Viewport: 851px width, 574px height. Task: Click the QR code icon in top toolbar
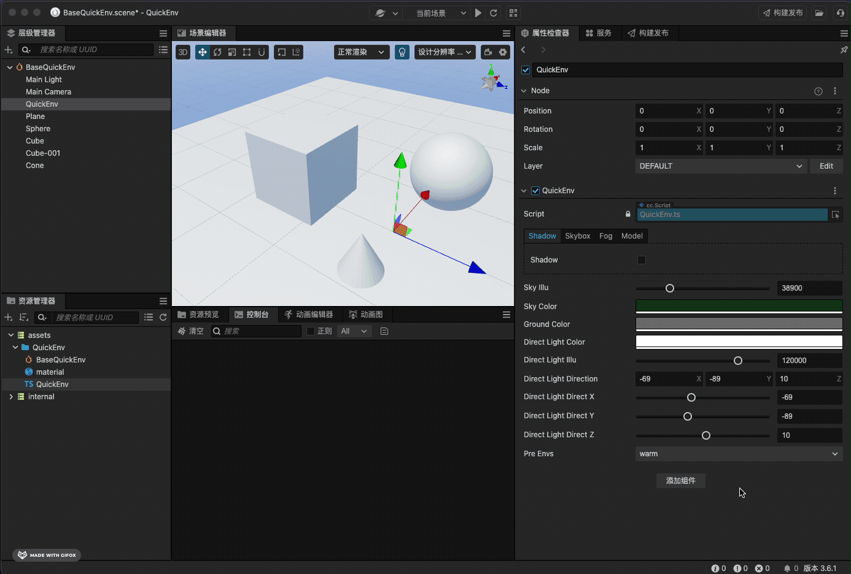[514, 13]
